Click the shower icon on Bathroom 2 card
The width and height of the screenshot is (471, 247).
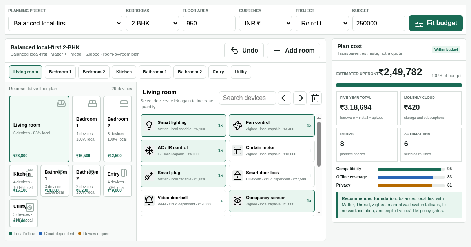click(x=92, y=173)
